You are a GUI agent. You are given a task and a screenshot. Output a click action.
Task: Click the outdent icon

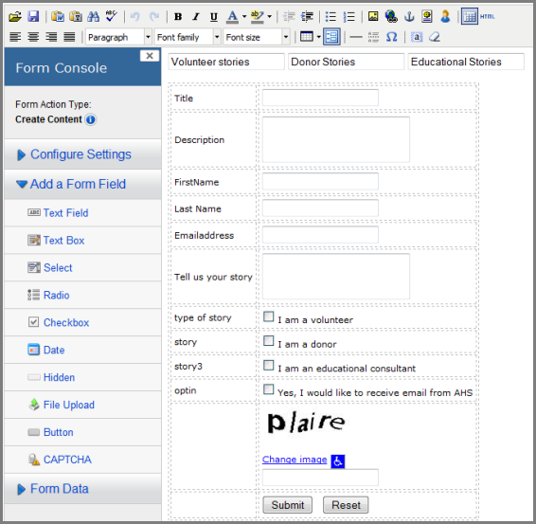coord(289,16)
